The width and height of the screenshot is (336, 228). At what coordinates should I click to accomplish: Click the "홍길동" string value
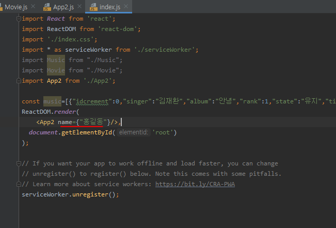click(93, 121)
